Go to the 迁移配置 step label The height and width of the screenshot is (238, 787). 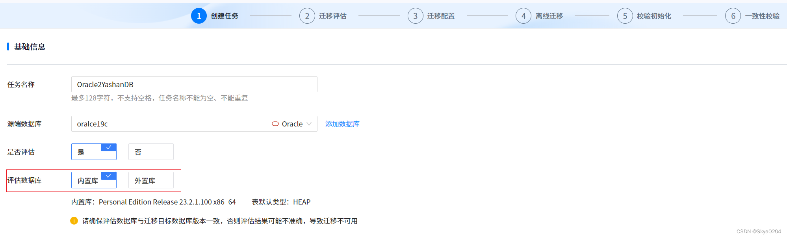(441, 16)
